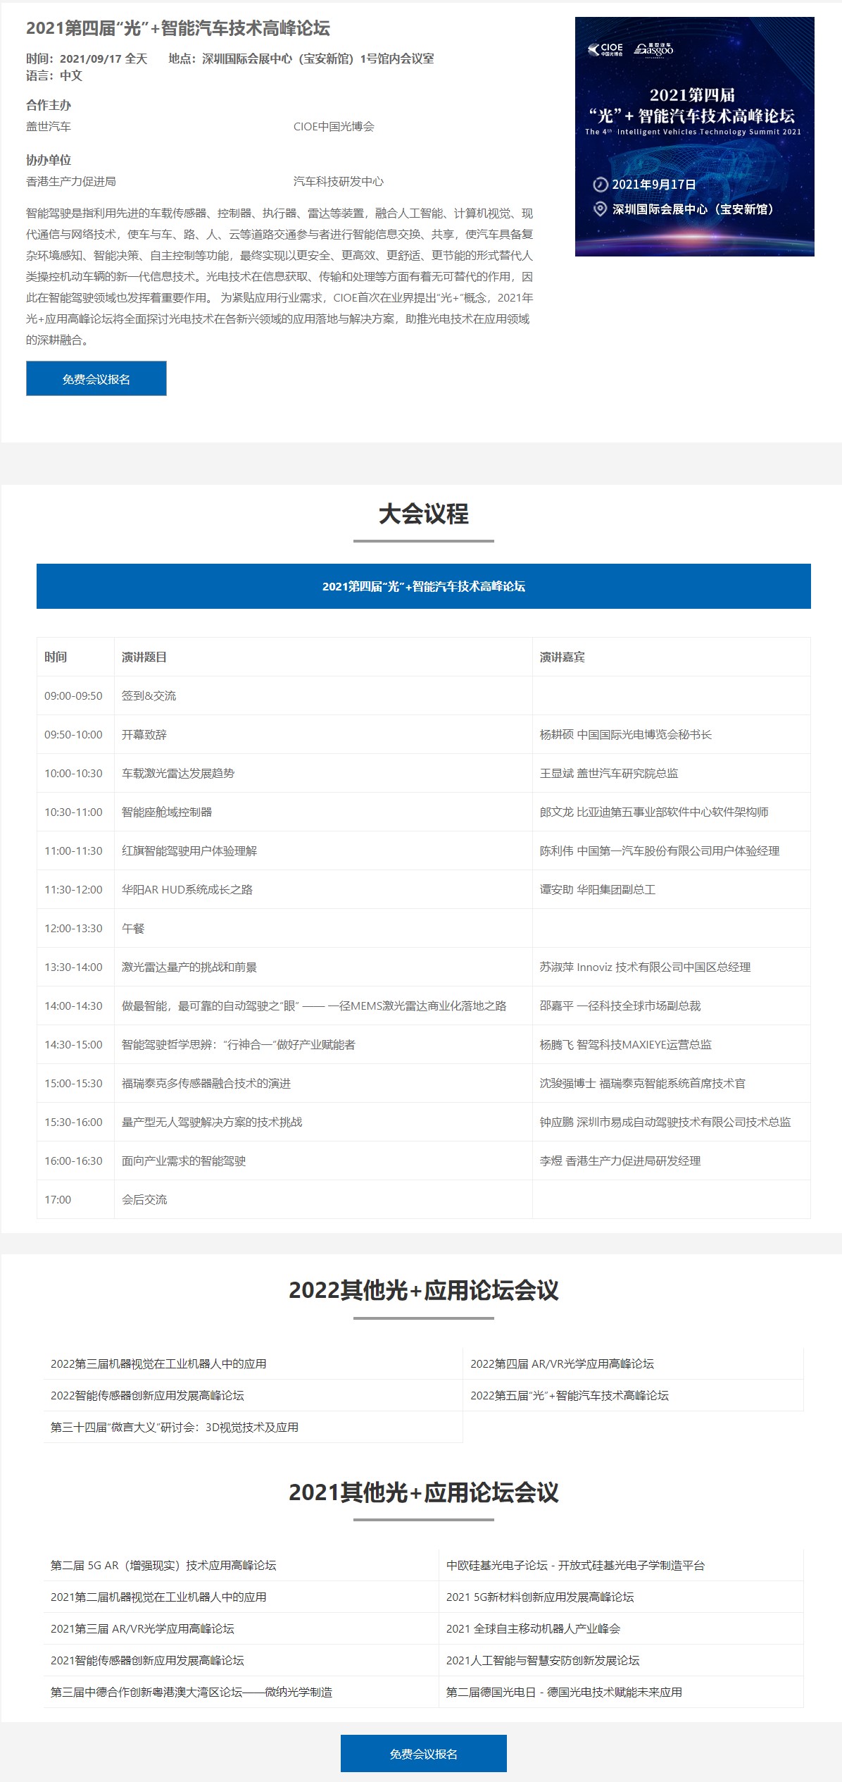This screenshot has width=842, height=1782.
Task: Open 中欧硅基光电子论坛 link
Action: [x=575, y=1565]
